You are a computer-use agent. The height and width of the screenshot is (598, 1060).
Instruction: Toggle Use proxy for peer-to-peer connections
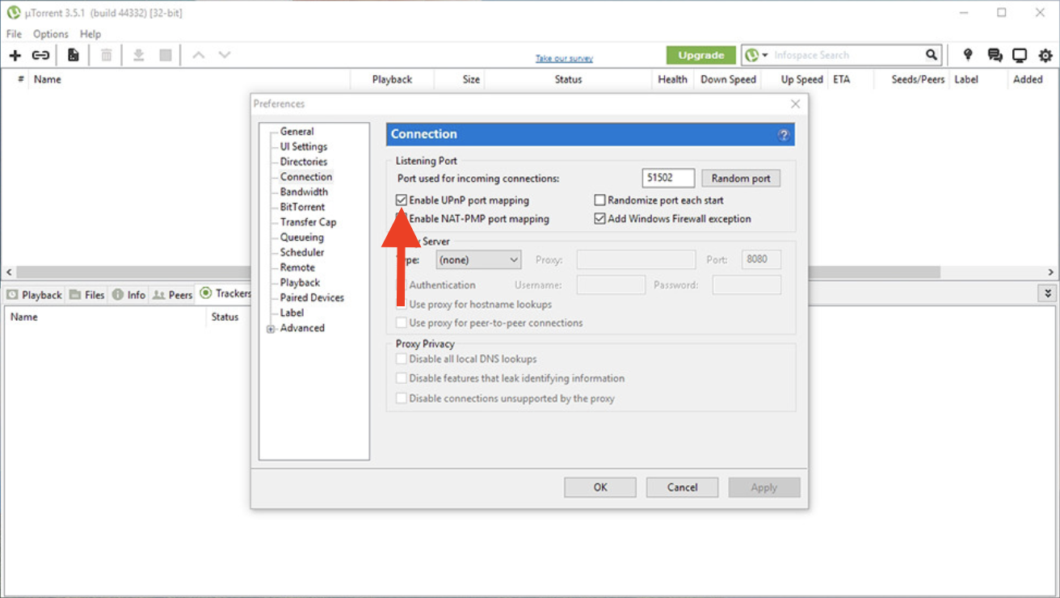click(402, 322)
